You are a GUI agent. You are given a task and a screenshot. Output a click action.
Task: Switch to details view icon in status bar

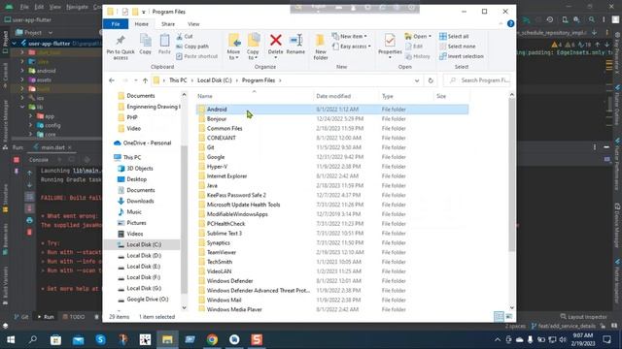(499, 317)
